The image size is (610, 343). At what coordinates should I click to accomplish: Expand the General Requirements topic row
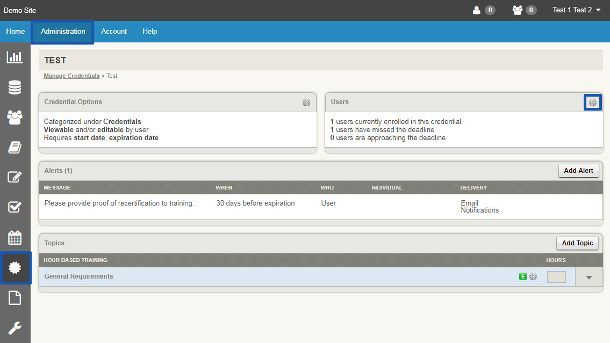point(589,276)
